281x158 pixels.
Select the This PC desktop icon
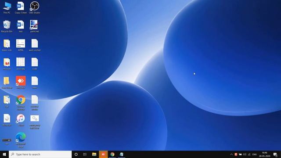point(7,8)
